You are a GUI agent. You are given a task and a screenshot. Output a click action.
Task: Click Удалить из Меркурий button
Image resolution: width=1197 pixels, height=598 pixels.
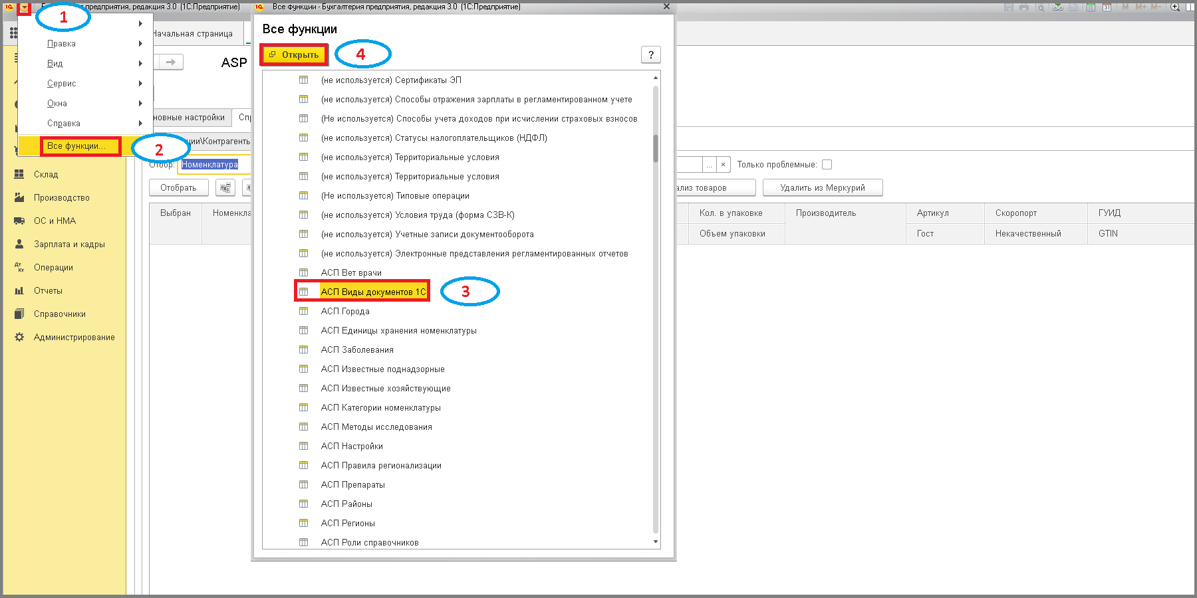823,187
